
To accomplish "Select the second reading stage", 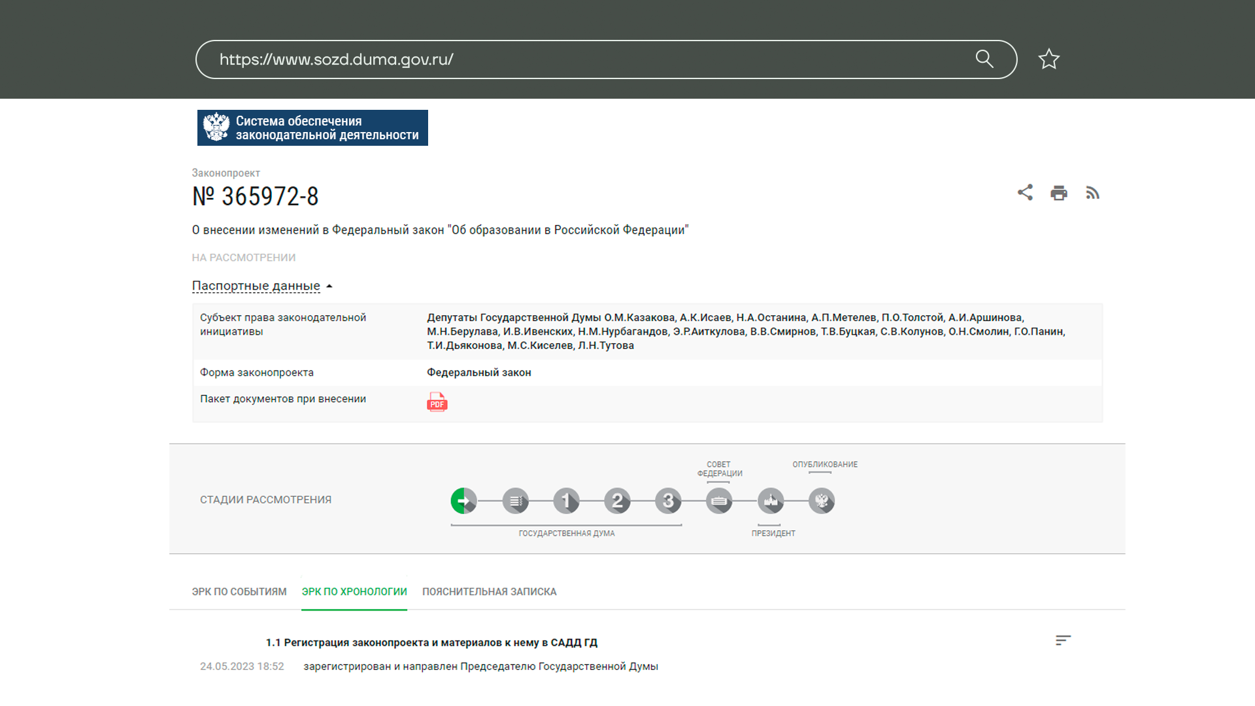I will pyautogui.click(x=617, y=501).
